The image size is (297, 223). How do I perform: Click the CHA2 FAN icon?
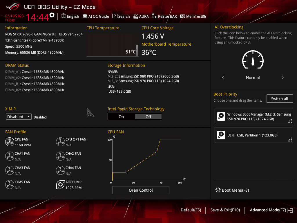[x=60, y=156]
